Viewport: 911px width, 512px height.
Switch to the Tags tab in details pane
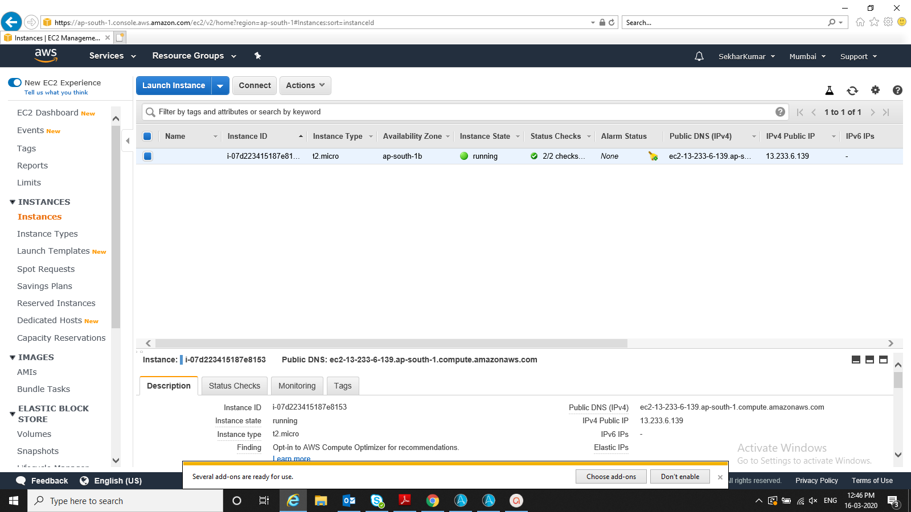pyautogui.click(x=343, y=386)
